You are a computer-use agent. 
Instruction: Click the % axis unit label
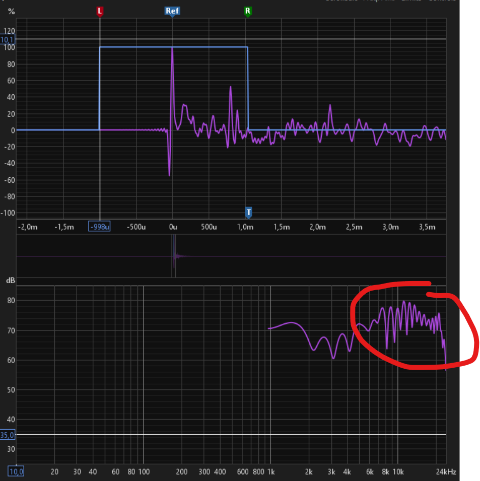[12, 12]
